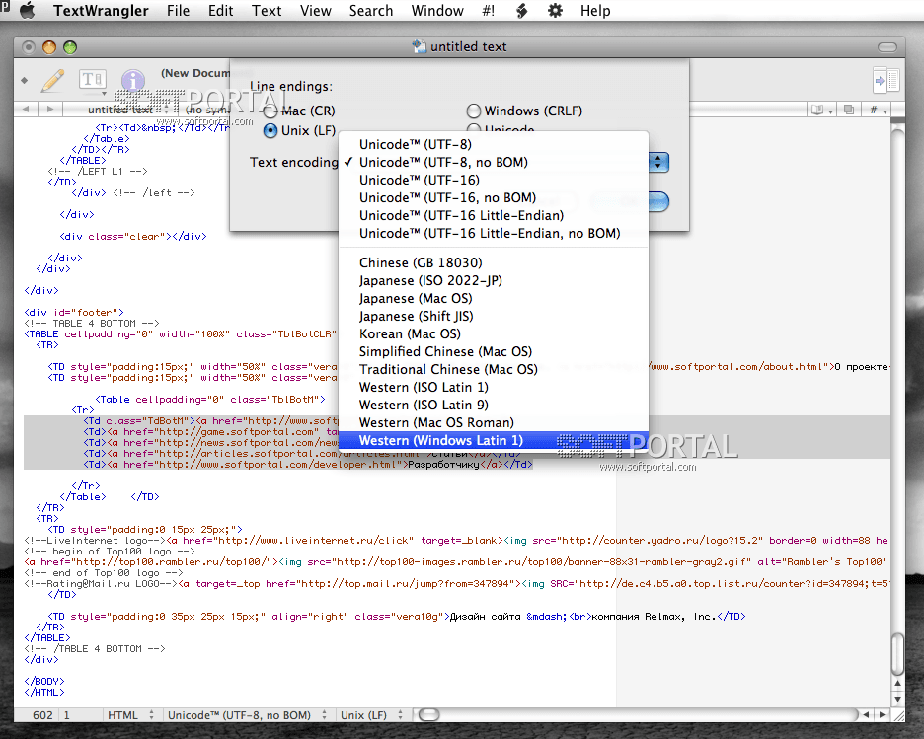
Task: Open the Search menu
Action: pyautogui.click(x=370, y=11)
